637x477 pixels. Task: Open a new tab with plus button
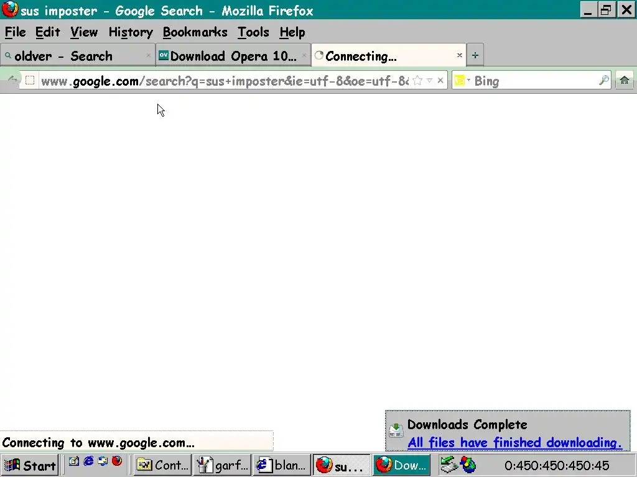point(475,55)
